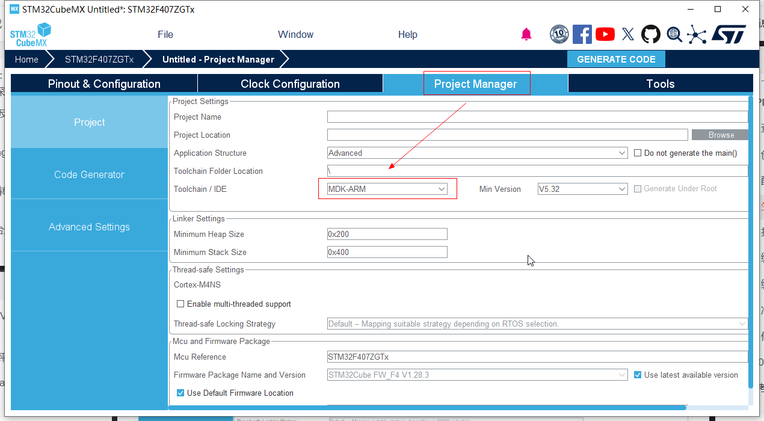Select the Project side panel item
764x421 pixels.
click(x=90, y=122)
